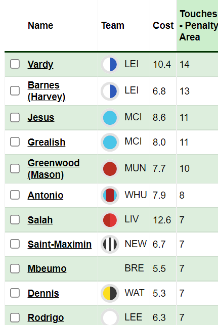The height and width of the screenshot is (325, 218).
Task: Open the Saint-Maximin player link
Action: [60, 244]
